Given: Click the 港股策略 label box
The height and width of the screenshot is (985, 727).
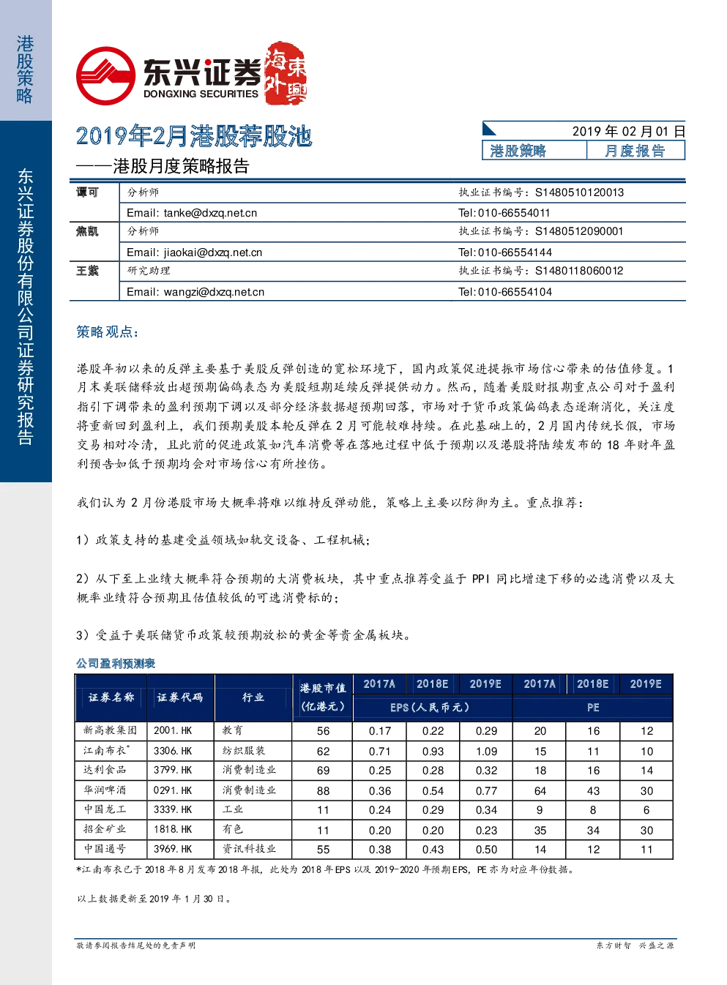Looking at the screenshot, I should 534,151.
